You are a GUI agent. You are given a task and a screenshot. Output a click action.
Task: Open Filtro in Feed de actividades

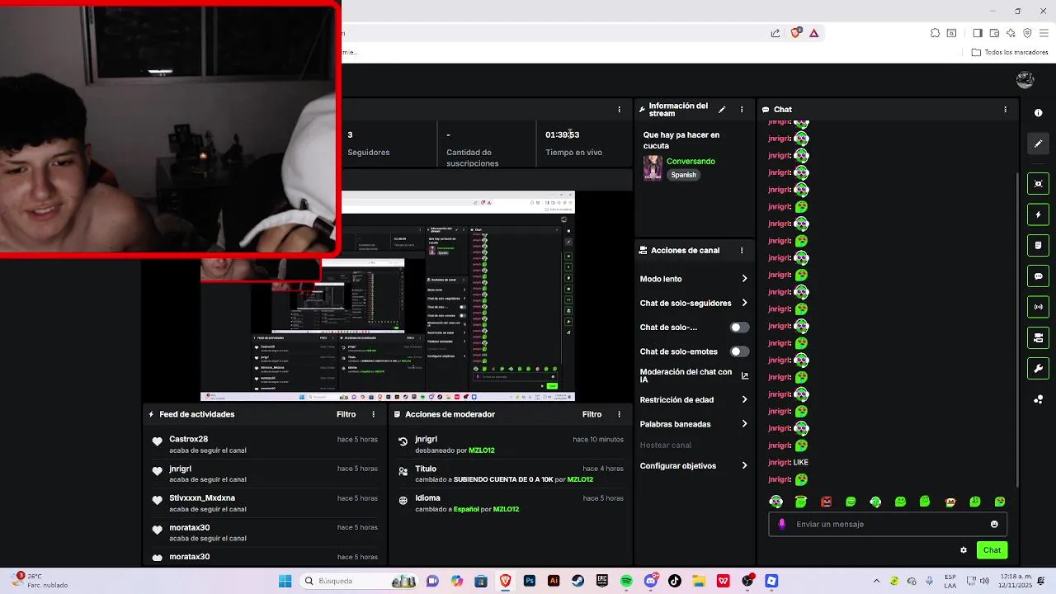point(346,414)
